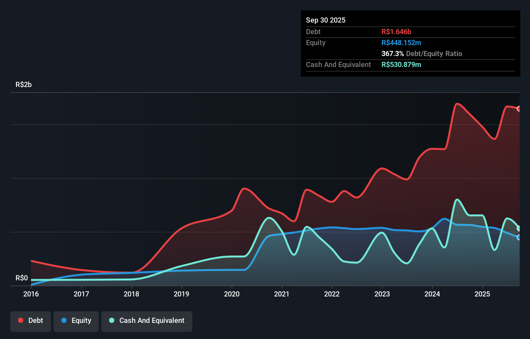Click the R$2b axis gridline label
This screenshot has height=339, width=530.
23,84
